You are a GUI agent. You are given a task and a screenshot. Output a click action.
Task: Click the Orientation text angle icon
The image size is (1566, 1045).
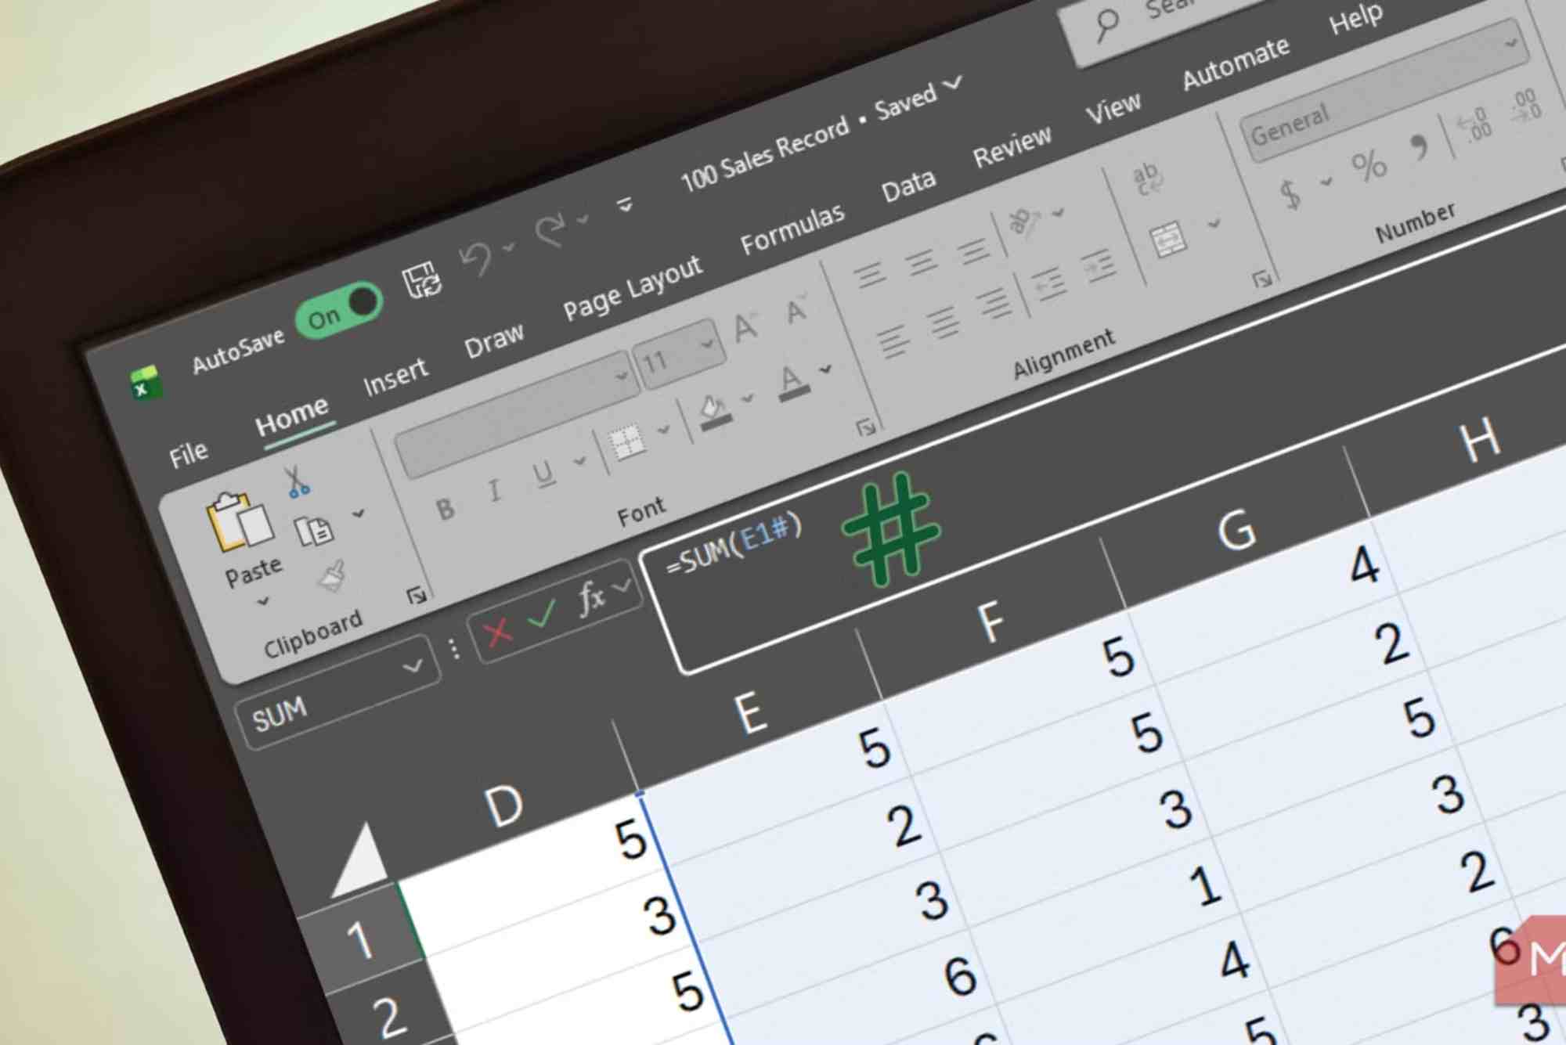(x=1023, y=222)
